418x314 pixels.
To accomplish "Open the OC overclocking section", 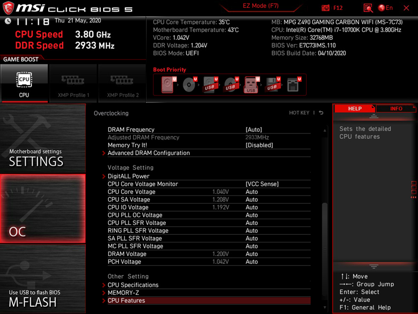I will (x=43, y=209).
